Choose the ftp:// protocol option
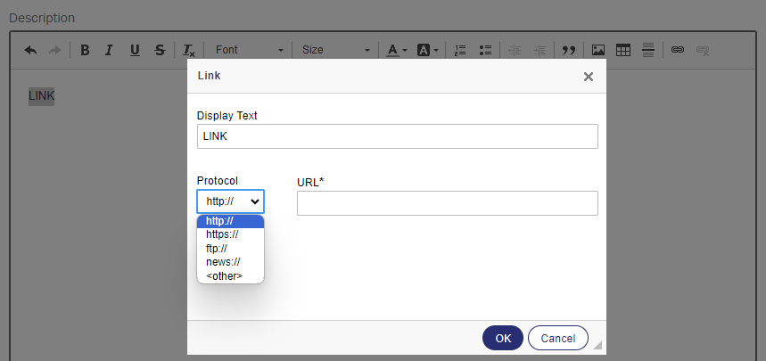 [217, 249]
